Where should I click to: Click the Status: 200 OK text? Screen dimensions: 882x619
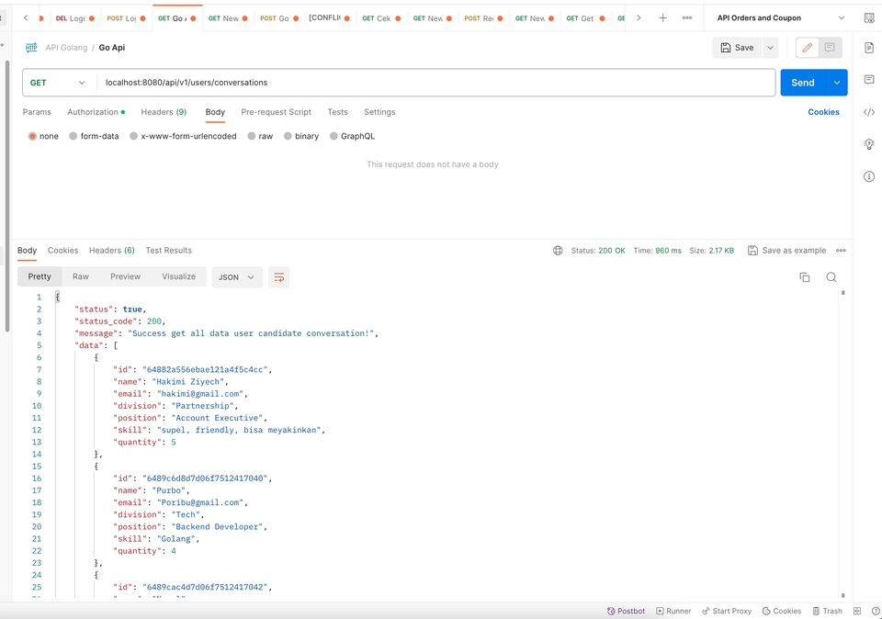pyautogui.click(x=598, y=251)
